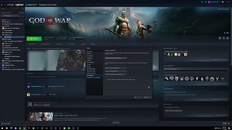Viewport: 232px width, 130px height.
Task: Click General Controller Settings button
Action: 116,58
